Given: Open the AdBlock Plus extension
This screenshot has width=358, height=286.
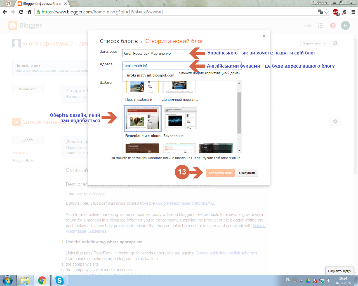Looking at the screenshot, I should [336, 12].
